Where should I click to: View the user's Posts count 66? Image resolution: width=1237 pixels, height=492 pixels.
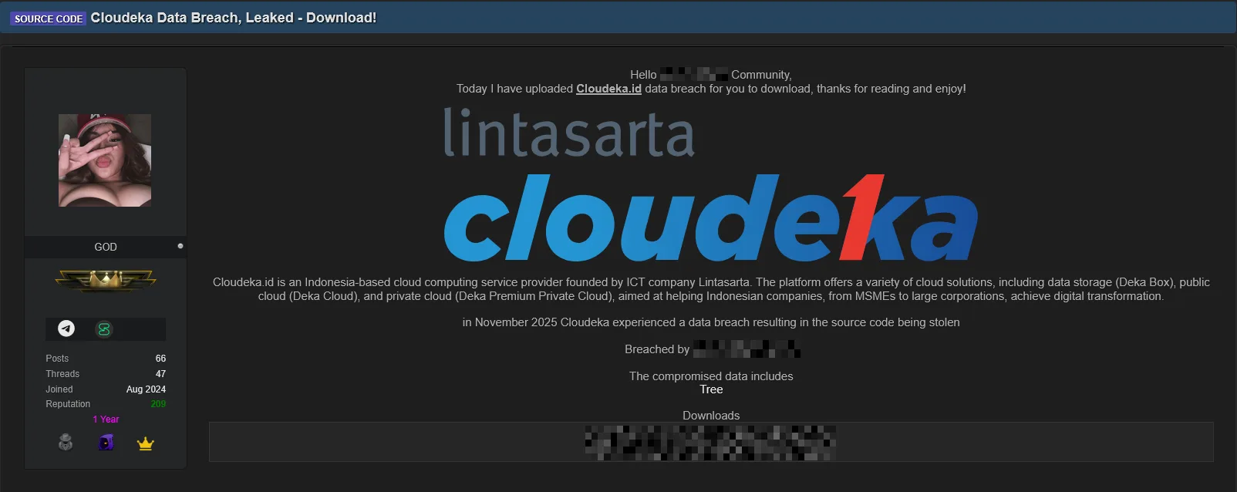160,359
